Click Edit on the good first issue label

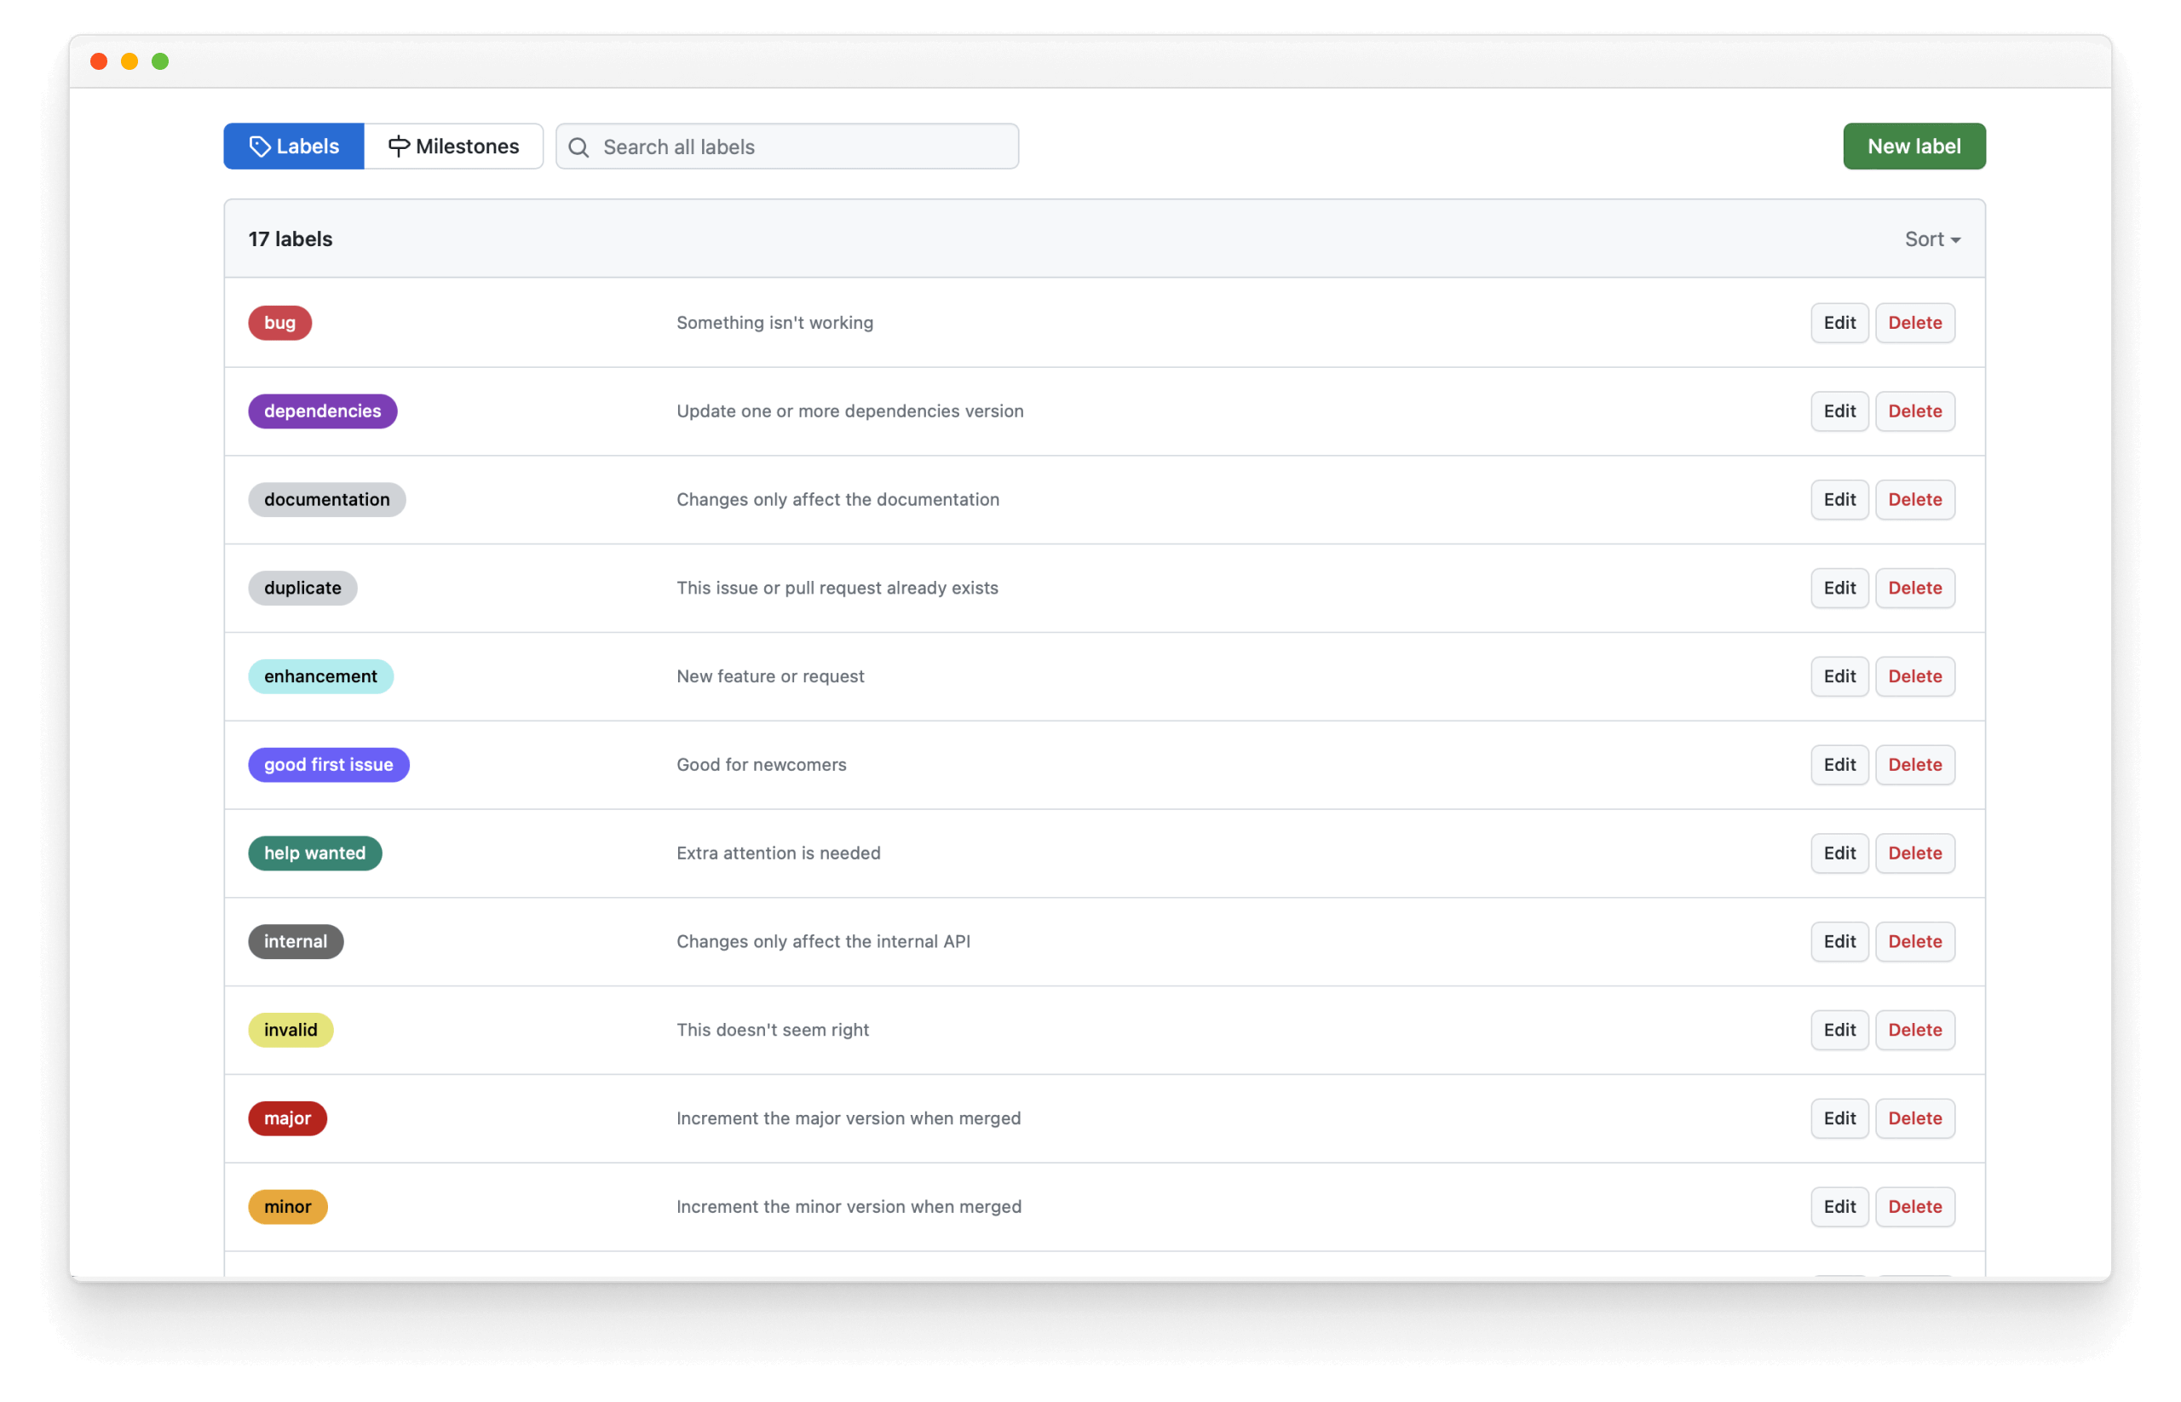pyautogui.click(x=1838, y=763)
